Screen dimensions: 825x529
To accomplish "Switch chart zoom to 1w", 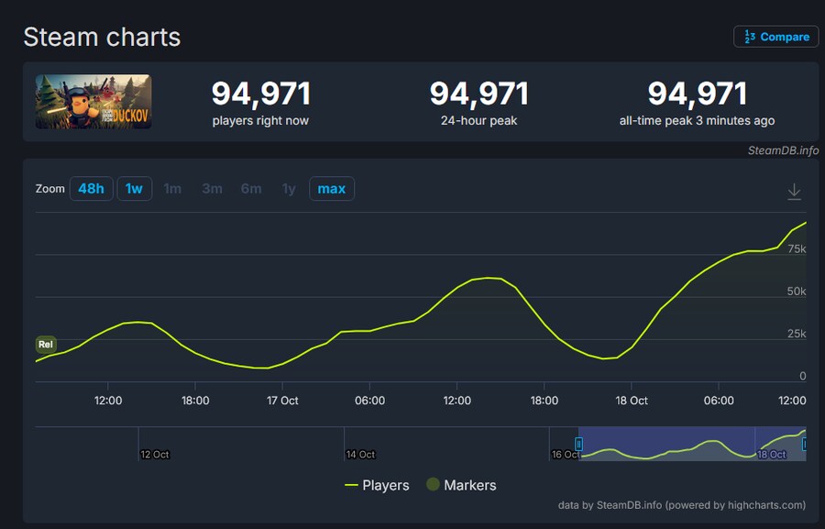I will [x=134, y=189].
